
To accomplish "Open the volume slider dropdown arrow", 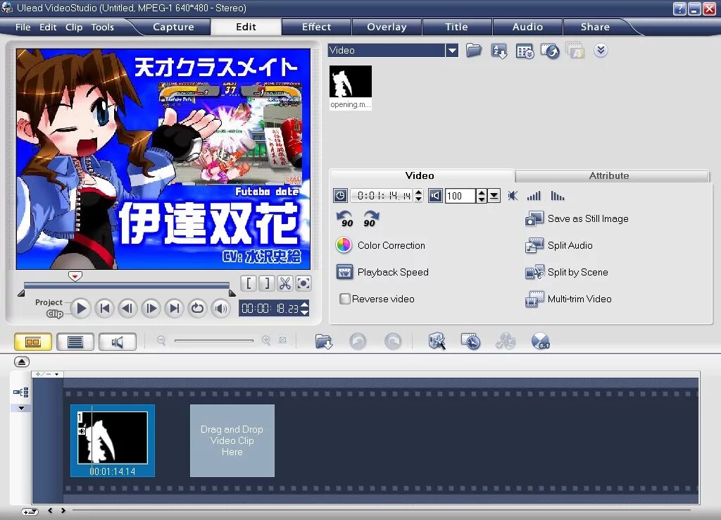I will click(x=494, y=196).
